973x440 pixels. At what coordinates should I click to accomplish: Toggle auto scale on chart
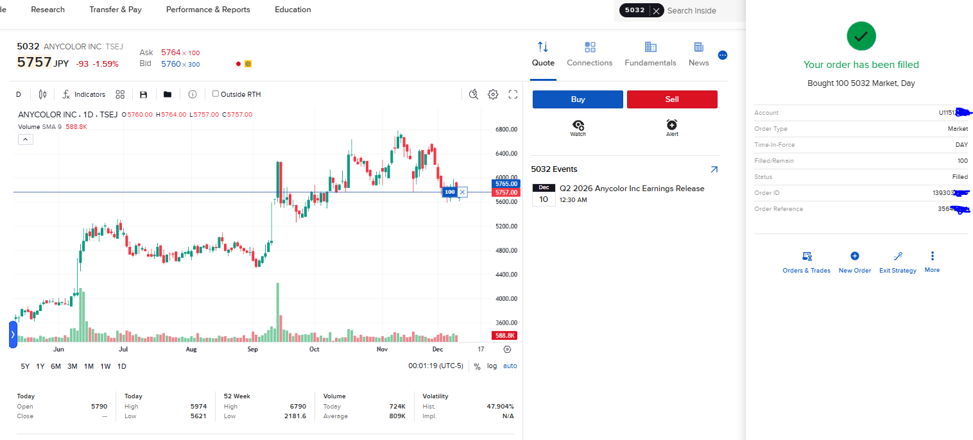[510, 366]
